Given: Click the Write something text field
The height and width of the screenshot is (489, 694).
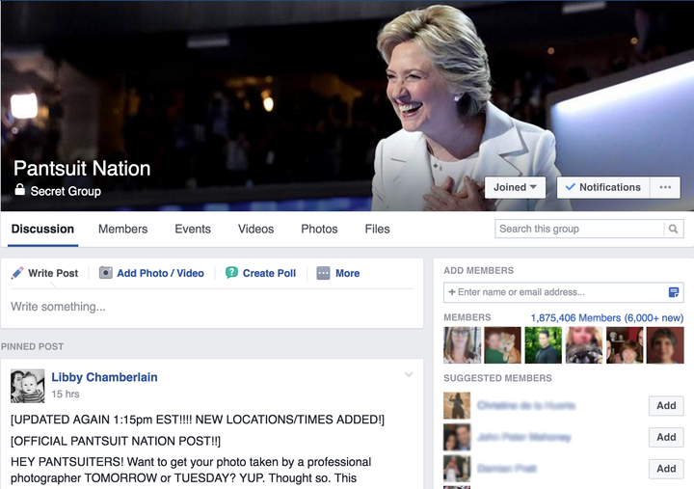Looking at the screenshot, I should coord(211,307).
